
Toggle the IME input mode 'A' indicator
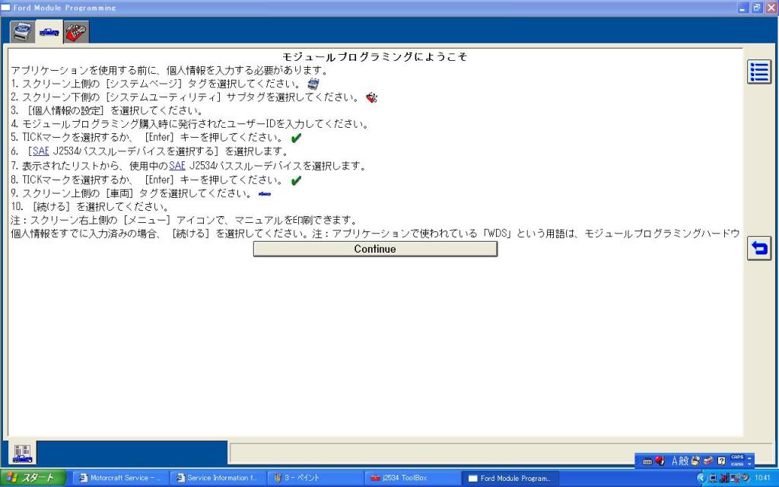pos(675,460)
